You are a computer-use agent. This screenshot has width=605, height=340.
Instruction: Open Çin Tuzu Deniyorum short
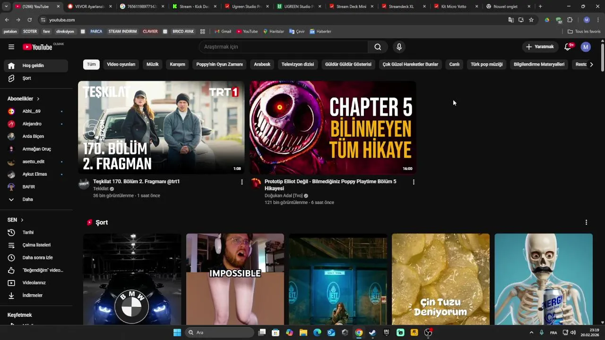[441, 279]
